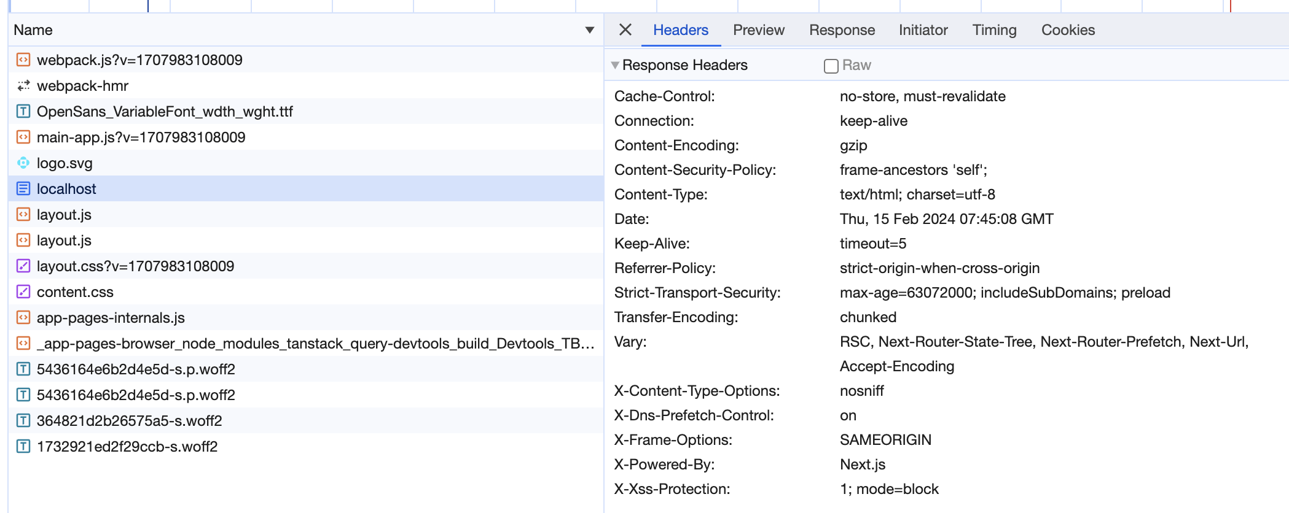The image size is (1289, 513).
Task: Select the 1732921ed2f29ccb-s.woff2 request
Action: point(306,446)
